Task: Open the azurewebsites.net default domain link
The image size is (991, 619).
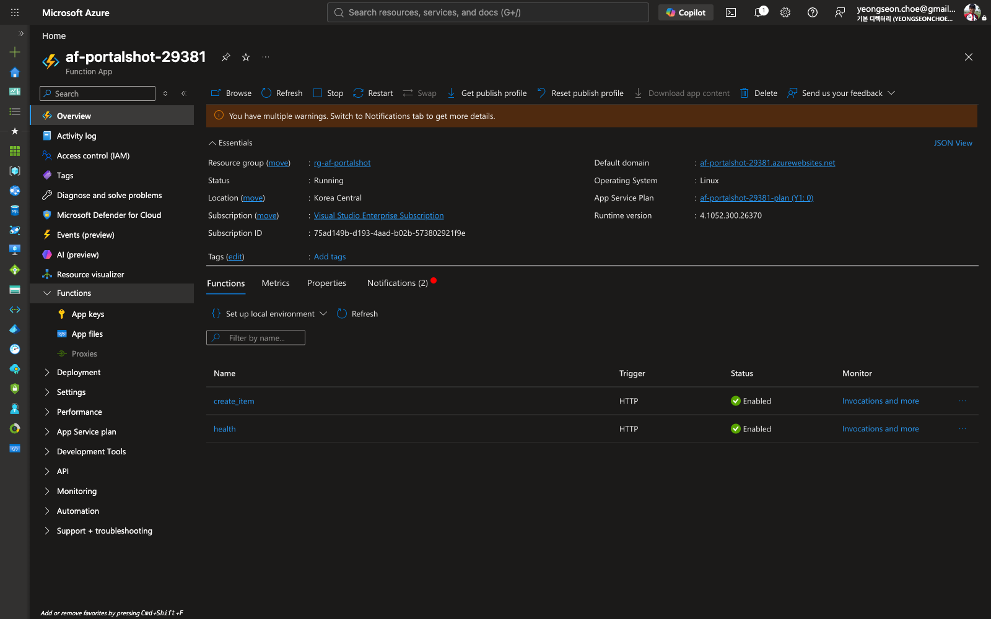Action: [767, 163]
